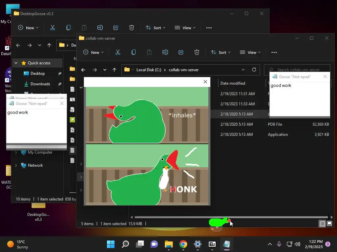Click the Search collab-vm-server field

[297, 70]
